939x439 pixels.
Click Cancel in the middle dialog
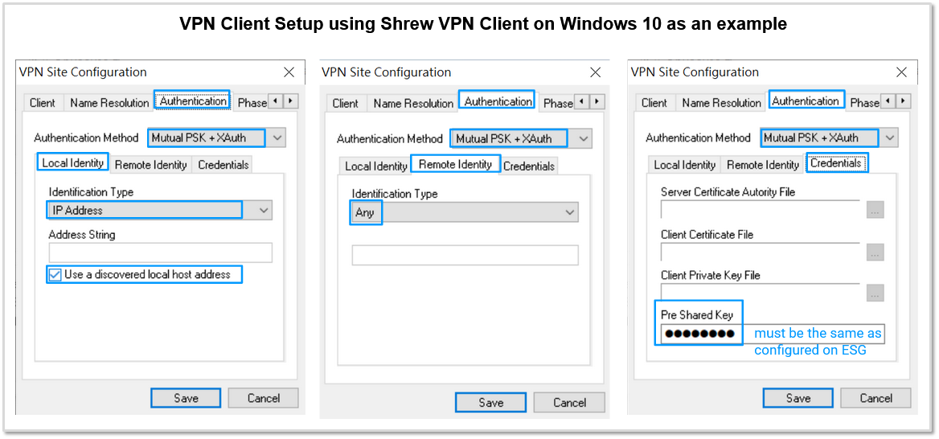(x=569, y=403)
